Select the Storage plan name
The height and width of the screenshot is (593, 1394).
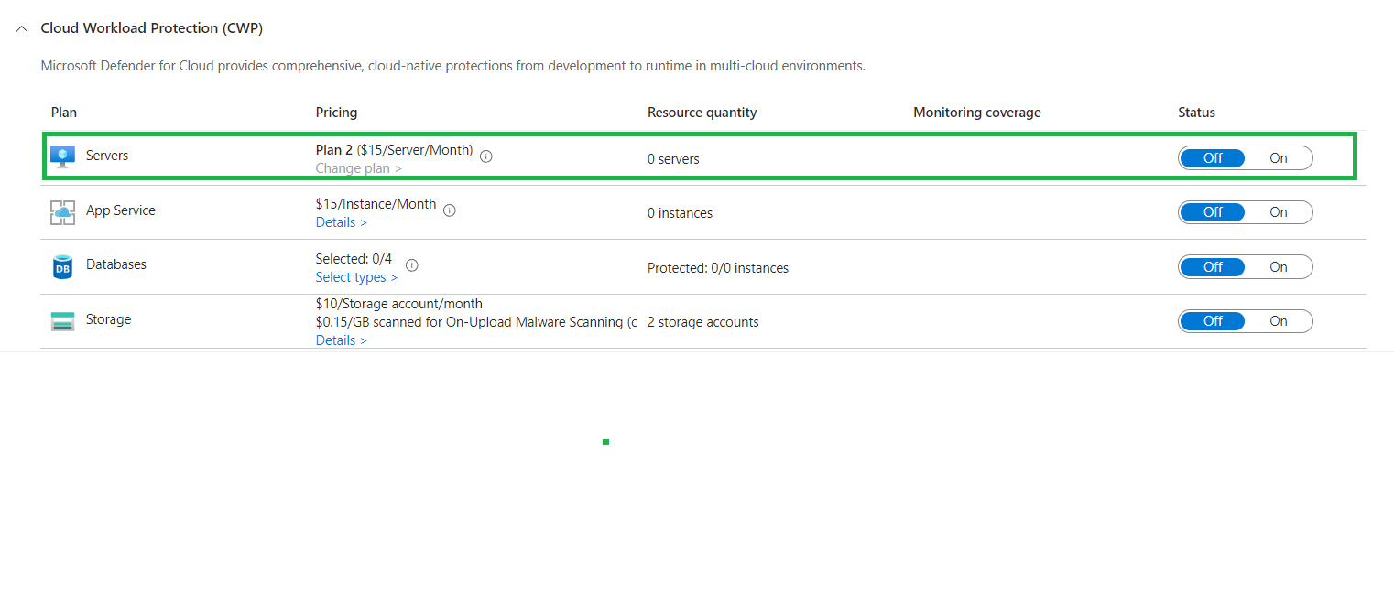[108, 319]
